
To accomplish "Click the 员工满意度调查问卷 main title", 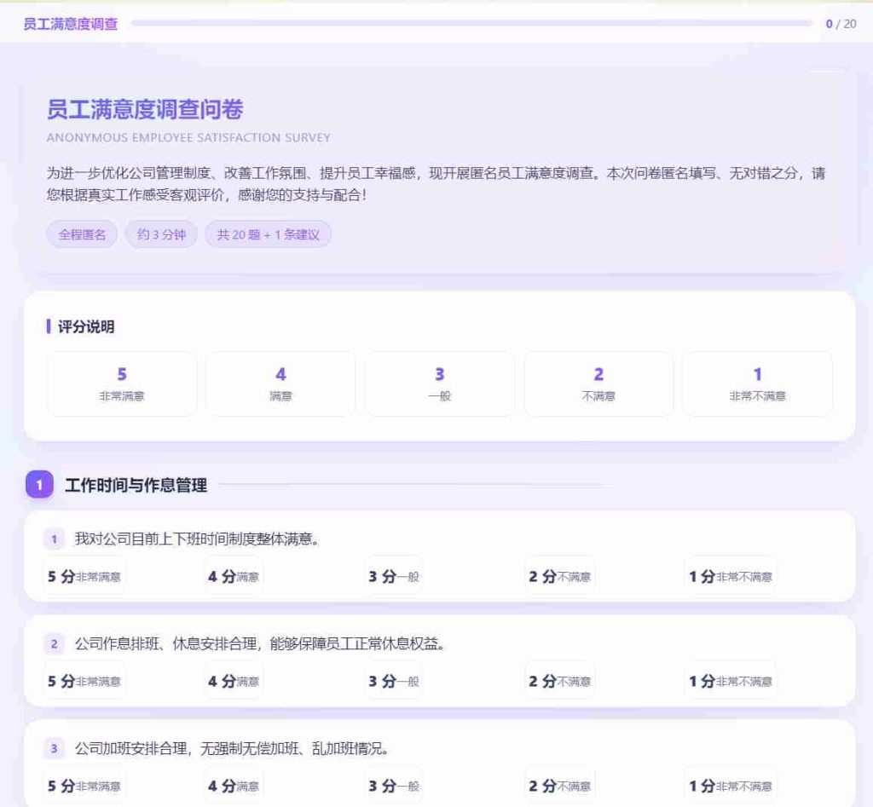I will coord(145,109).
